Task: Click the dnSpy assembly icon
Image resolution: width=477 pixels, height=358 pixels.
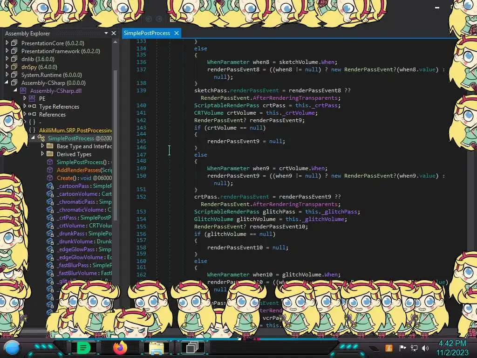Action: [x=14, y=67]
